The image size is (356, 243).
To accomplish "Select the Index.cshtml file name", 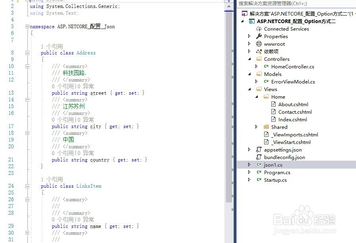I will pos(293,119).
